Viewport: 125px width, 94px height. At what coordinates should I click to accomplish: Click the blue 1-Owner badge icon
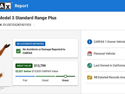pyautogui.click(x=90, y=42)
